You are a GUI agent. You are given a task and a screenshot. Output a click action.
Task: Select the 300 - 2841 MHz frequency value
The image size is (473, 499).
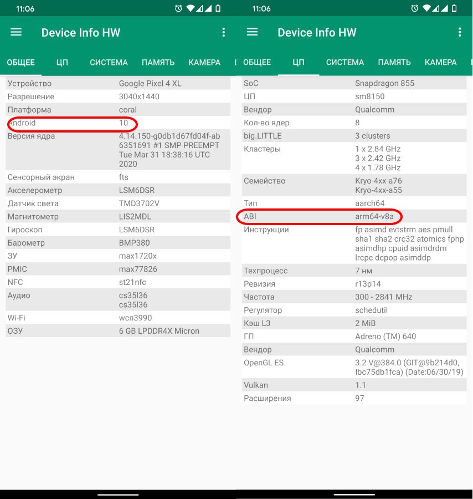pos(384,297)
